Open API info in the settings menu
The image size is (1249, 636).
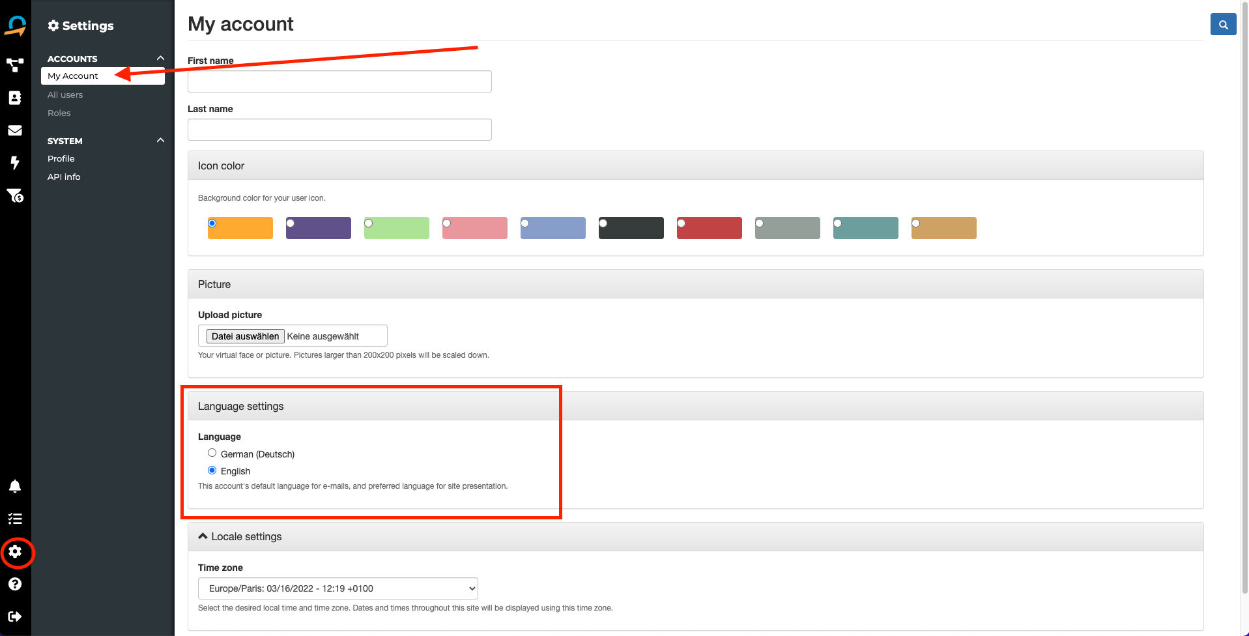tap(64, 177)
